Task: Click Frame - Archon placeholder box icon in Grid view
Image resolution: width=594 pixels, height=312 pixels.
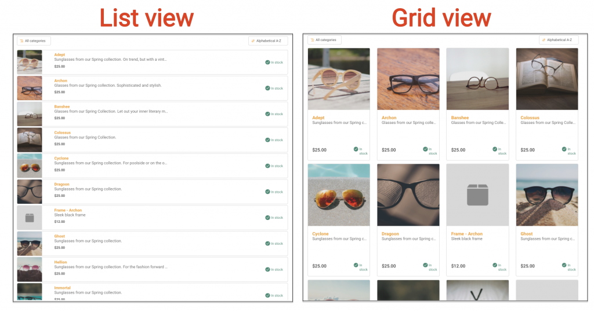Action: [478, 194]
